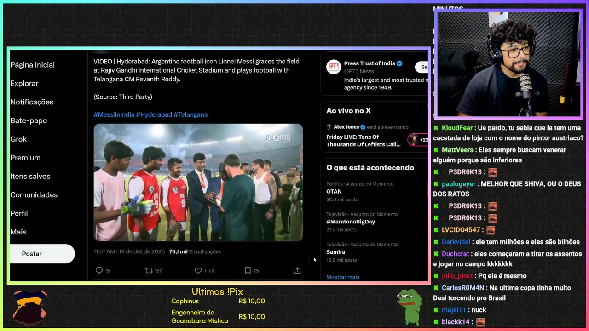
Task: Click the @PTI_News handle
Action: pos(359,71)
